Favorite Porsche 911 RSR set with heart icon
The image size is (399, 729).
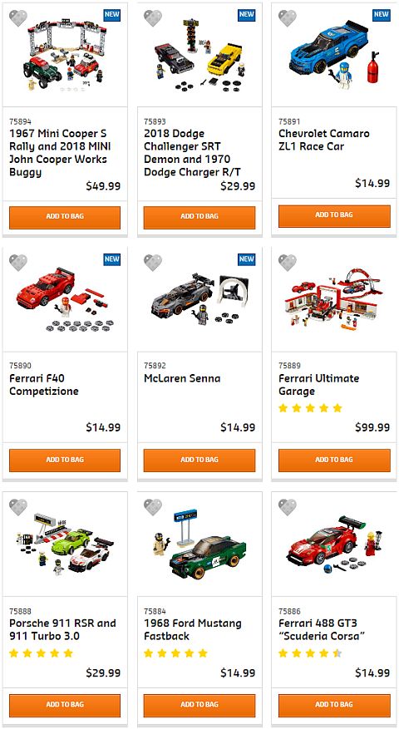[x=18, y=507]
